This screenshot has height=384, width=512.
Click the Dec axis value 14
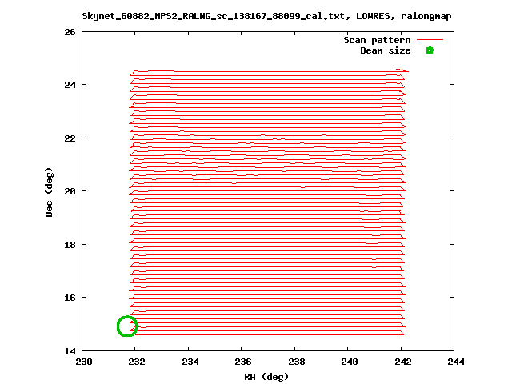click(x=70, y=351)
